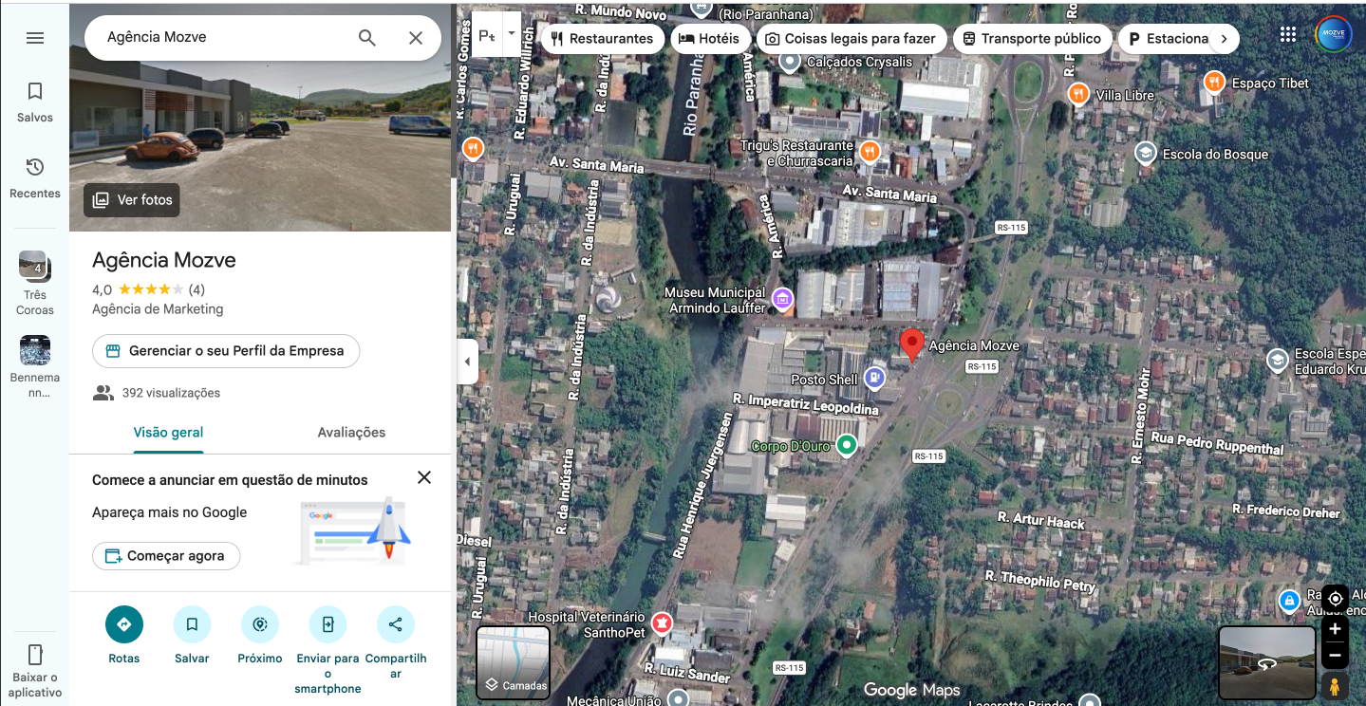The width and height of the screenshot is (1366, 706).
Task: Open the language input tool dropdown arrow
Action: (512, 34)
